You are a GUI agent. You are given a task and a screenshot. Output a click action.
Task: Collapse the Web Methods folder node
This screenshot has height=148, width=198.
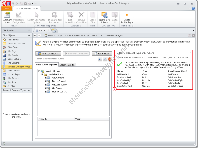43,75
